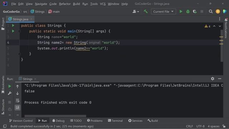The image size is (229, 129).
Task: Open the Help menu
Action: [125, 4]
